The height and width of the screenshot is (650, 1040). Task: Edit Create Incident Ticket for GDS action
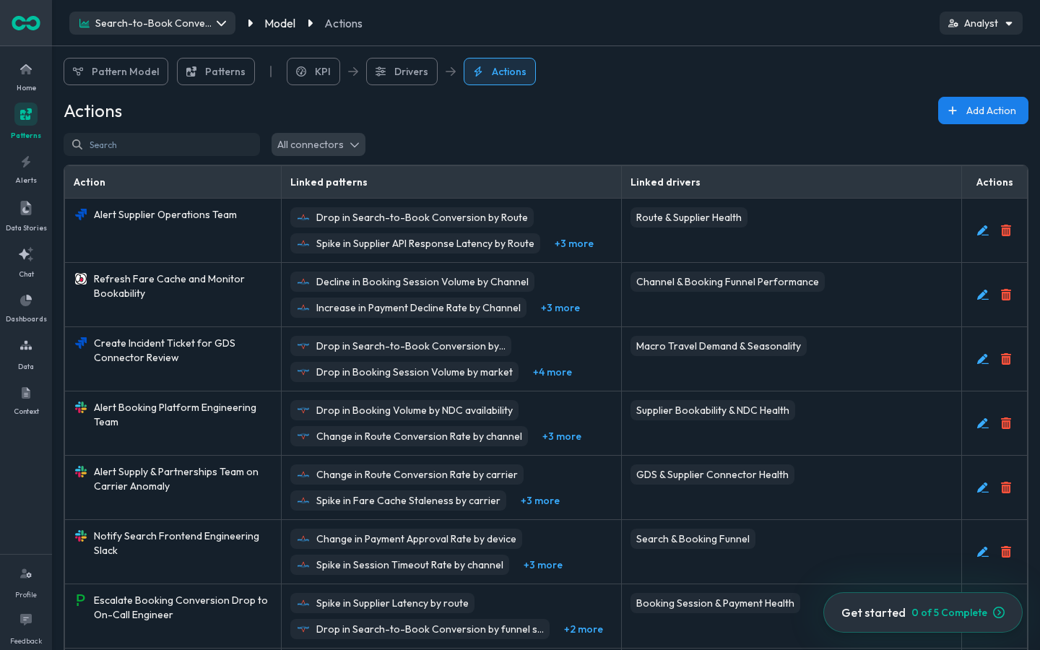pyautogui.click(x=983, y=359)
